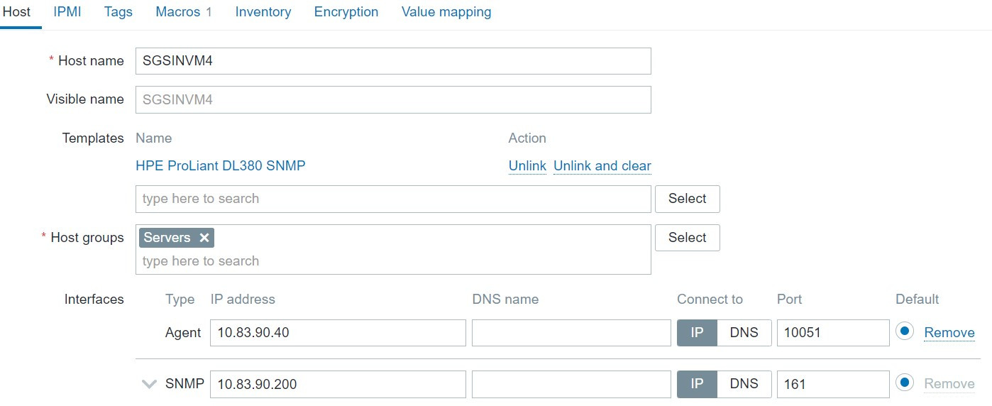Open the HPE ProLiant DL380 SNMP template link
Image resolution: width=992 pixels, height=406 pixels.
point(221,166)
